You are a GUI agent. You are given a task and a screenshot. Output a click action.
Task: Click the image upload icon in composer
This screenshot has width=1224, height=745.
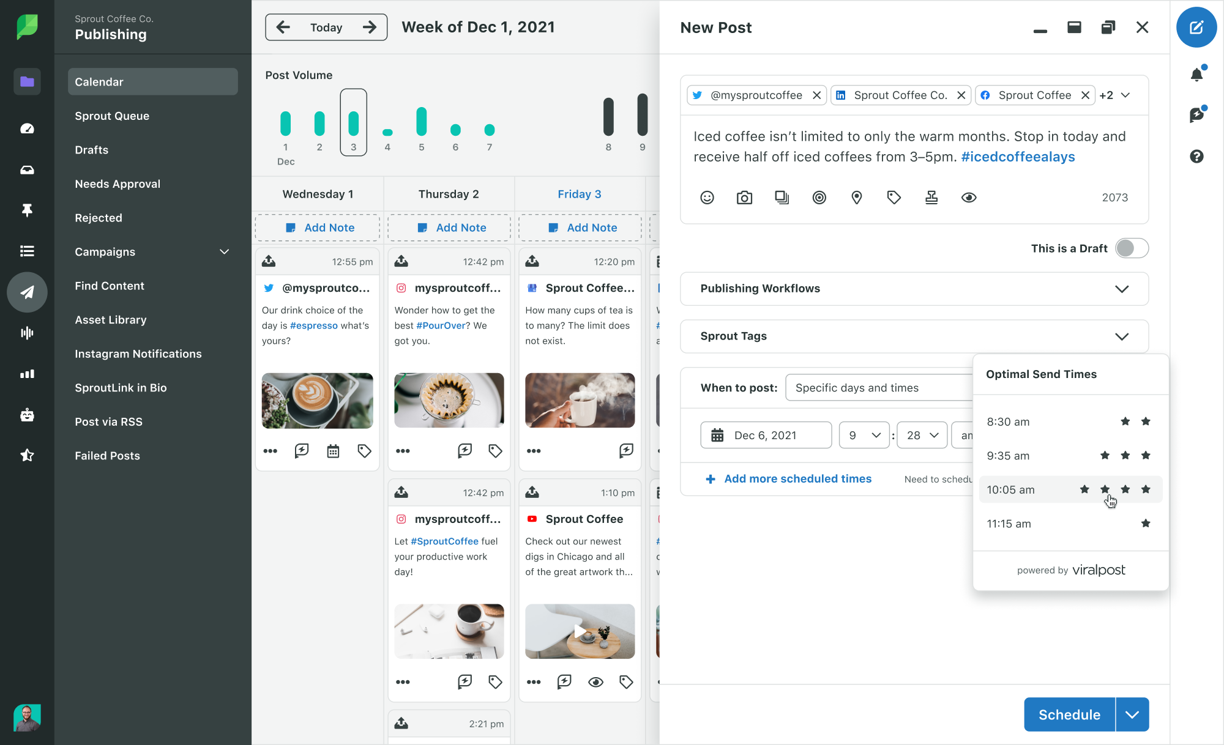[743, 198]
